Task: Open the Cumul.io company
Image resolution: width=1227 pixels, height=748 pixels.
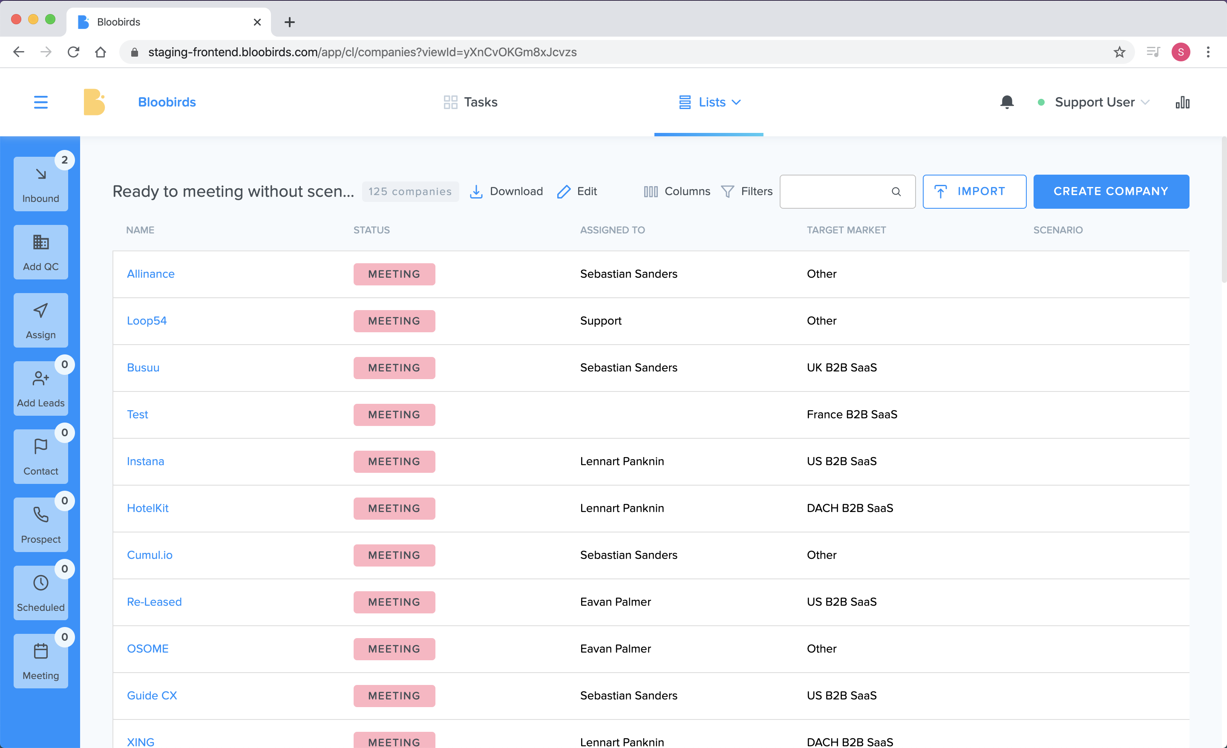Action: pos(150,555)
